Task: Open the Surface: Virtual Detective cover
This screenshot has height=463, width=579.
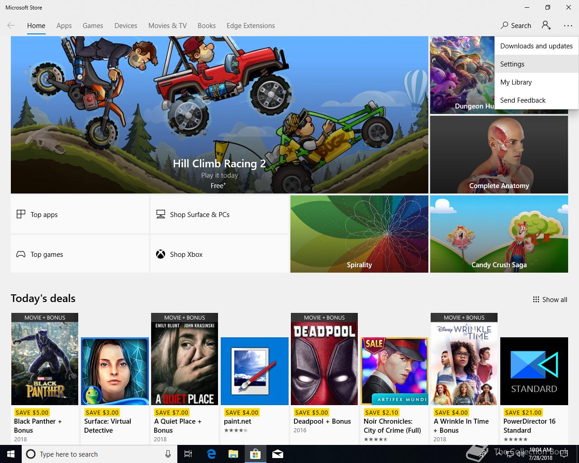Action: coord(115,371)
